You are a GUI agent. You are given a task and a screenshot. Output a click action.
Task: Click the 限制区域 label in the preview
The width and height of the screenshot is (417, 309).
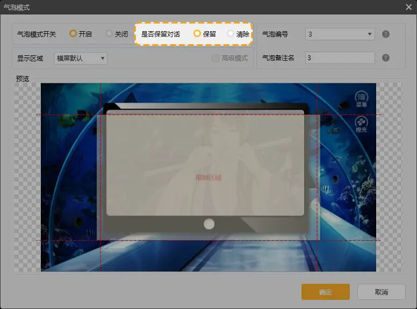coord(208,177)
